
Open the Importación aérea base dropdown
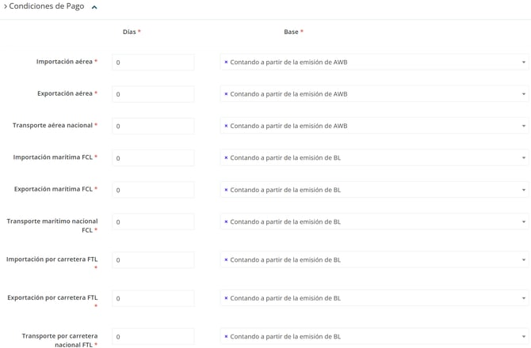tap(523, 62)
